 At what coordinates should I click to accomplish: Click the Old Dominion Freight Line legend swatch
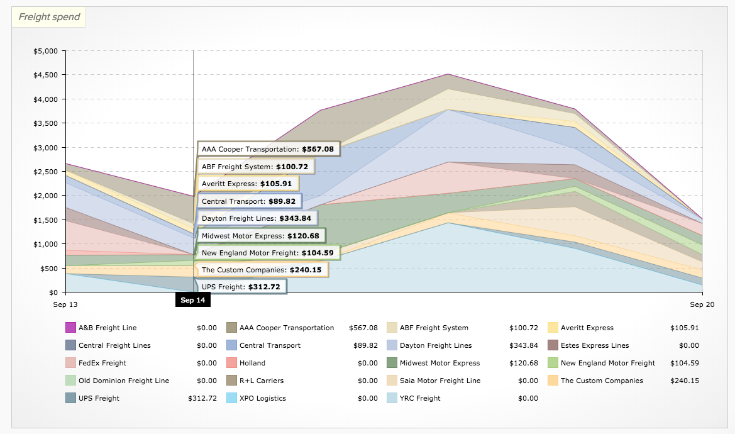coord(70,381)
